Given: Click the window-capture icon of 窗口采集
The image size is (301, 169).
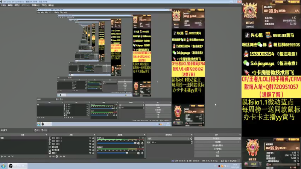Looking at the screenshot, I should pyautogui.click(x=50, y=147).
